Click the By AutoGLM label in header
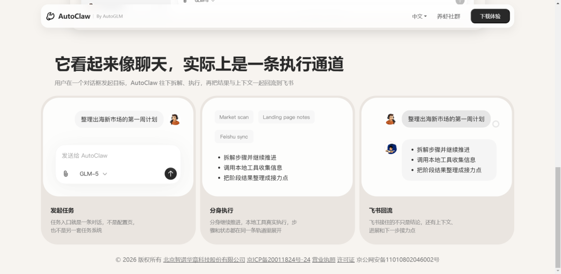The height and width of the screenshot is (274, 561). tap(110, 17)
